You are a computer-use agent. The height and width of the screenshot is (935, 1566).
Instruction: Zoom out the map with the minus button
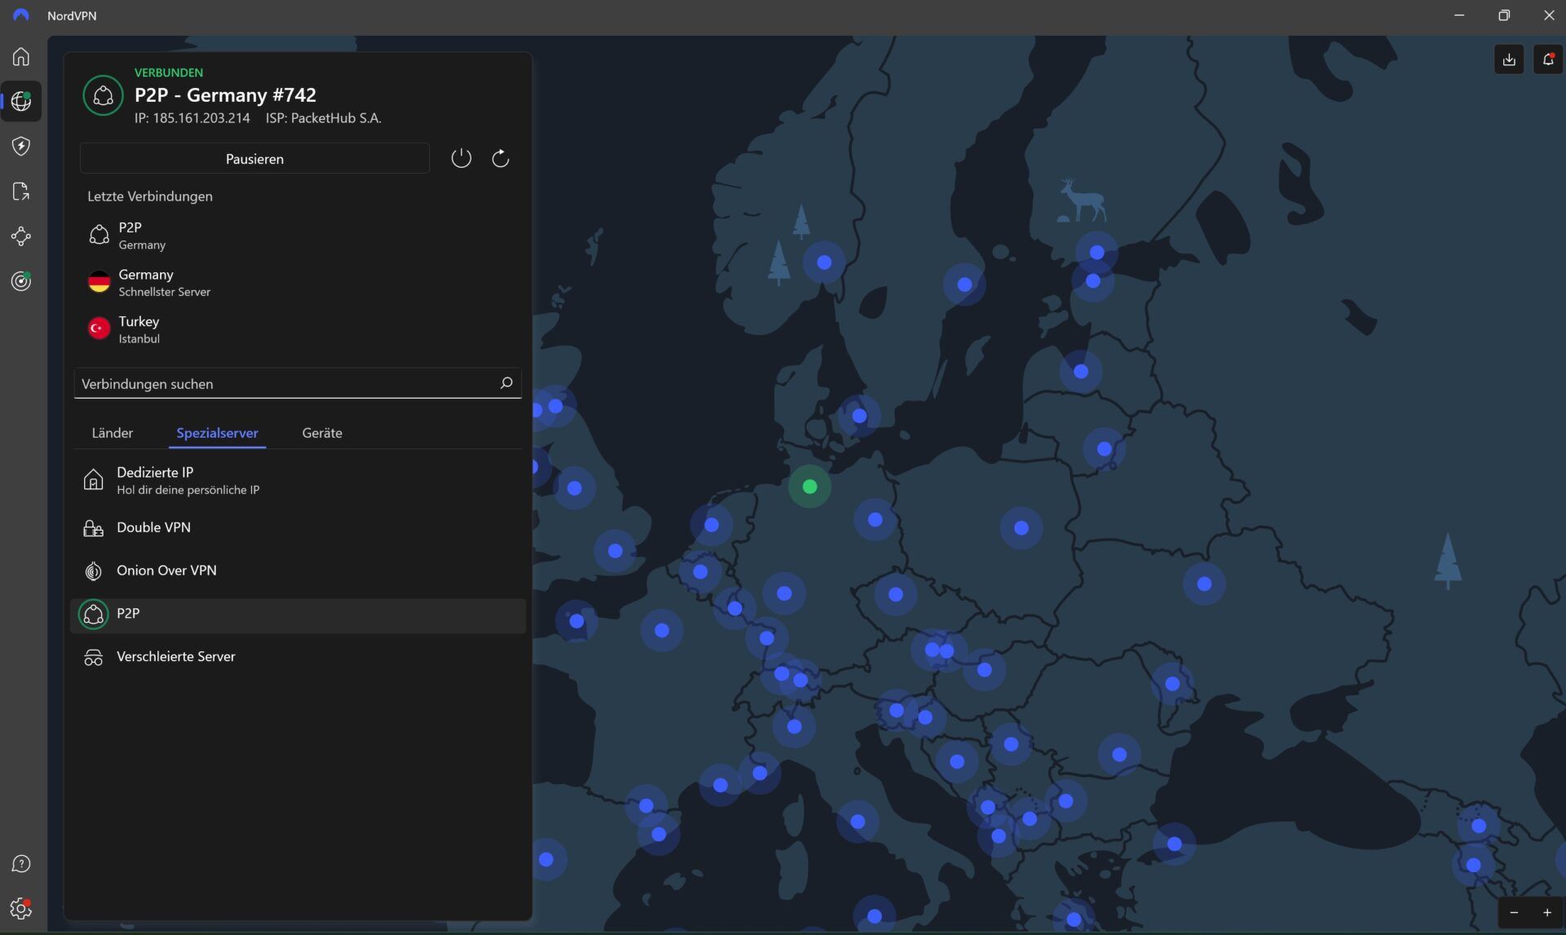pyautogui.click(x=1514, y=912)
